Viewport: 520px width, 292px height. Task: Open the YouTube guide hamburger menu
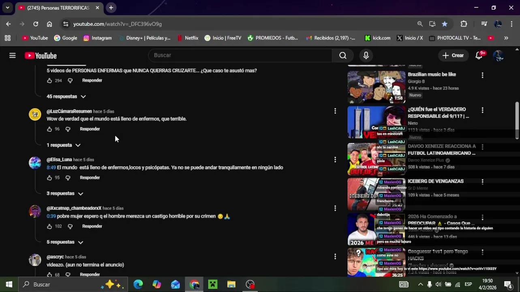point(13,56)
